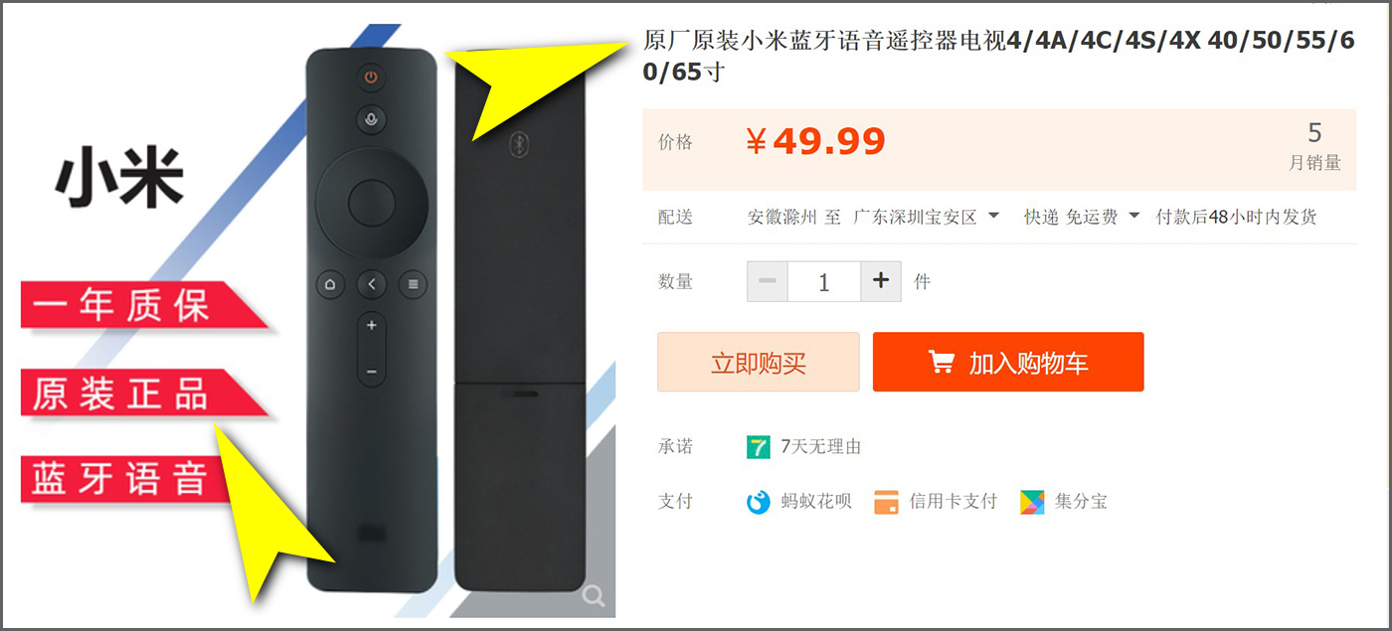Open the 快递 免运费 shipping dropdown

click(x=1082, y=217)
